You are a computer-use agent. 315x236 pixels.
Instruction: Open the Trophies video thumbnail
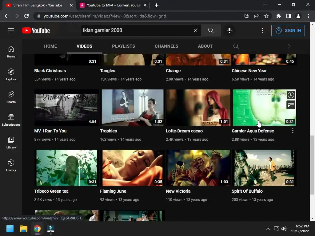132,107
